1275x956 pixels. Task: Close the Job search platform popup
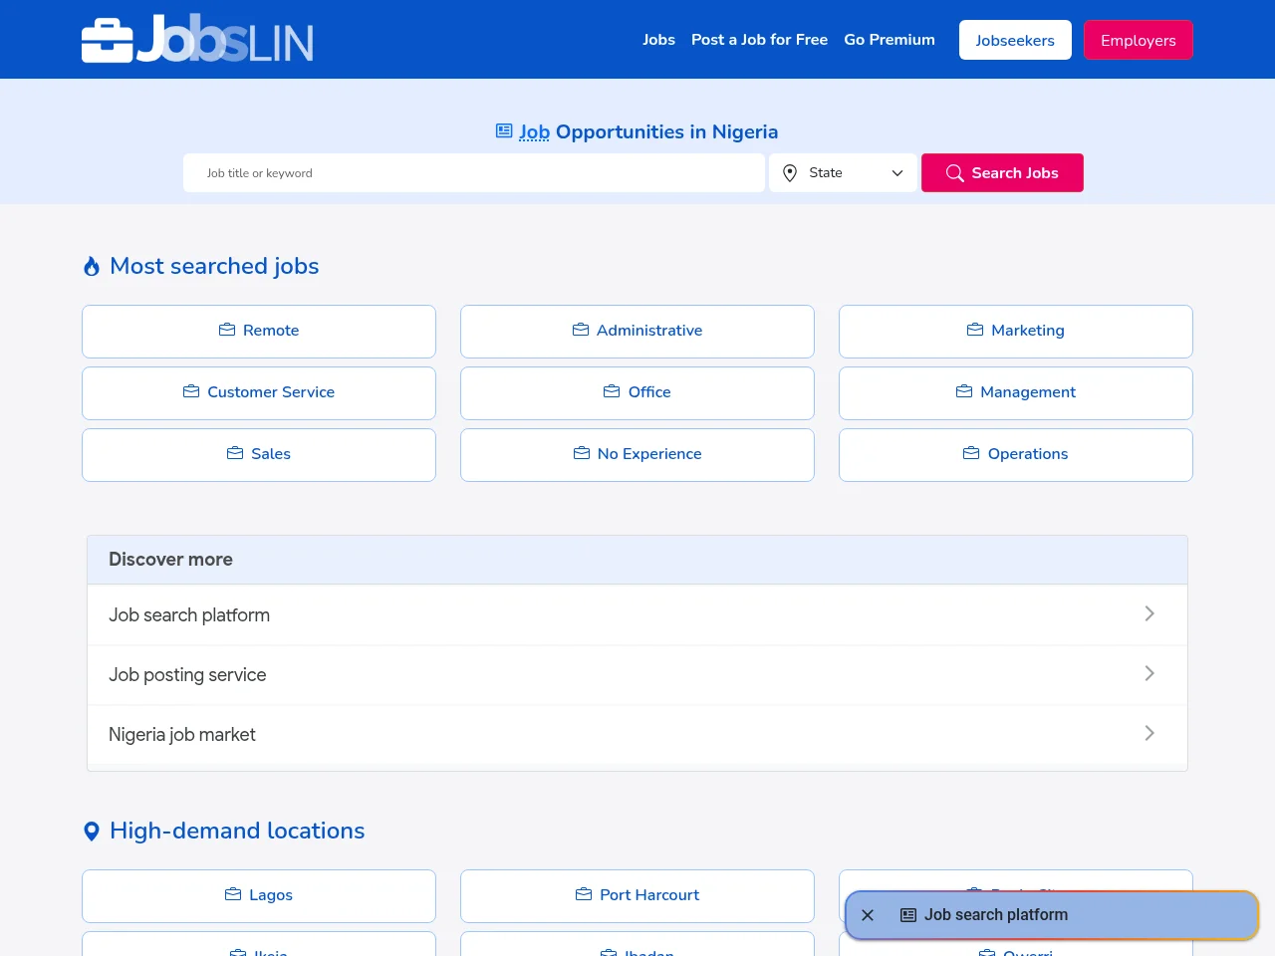point(868,915)
